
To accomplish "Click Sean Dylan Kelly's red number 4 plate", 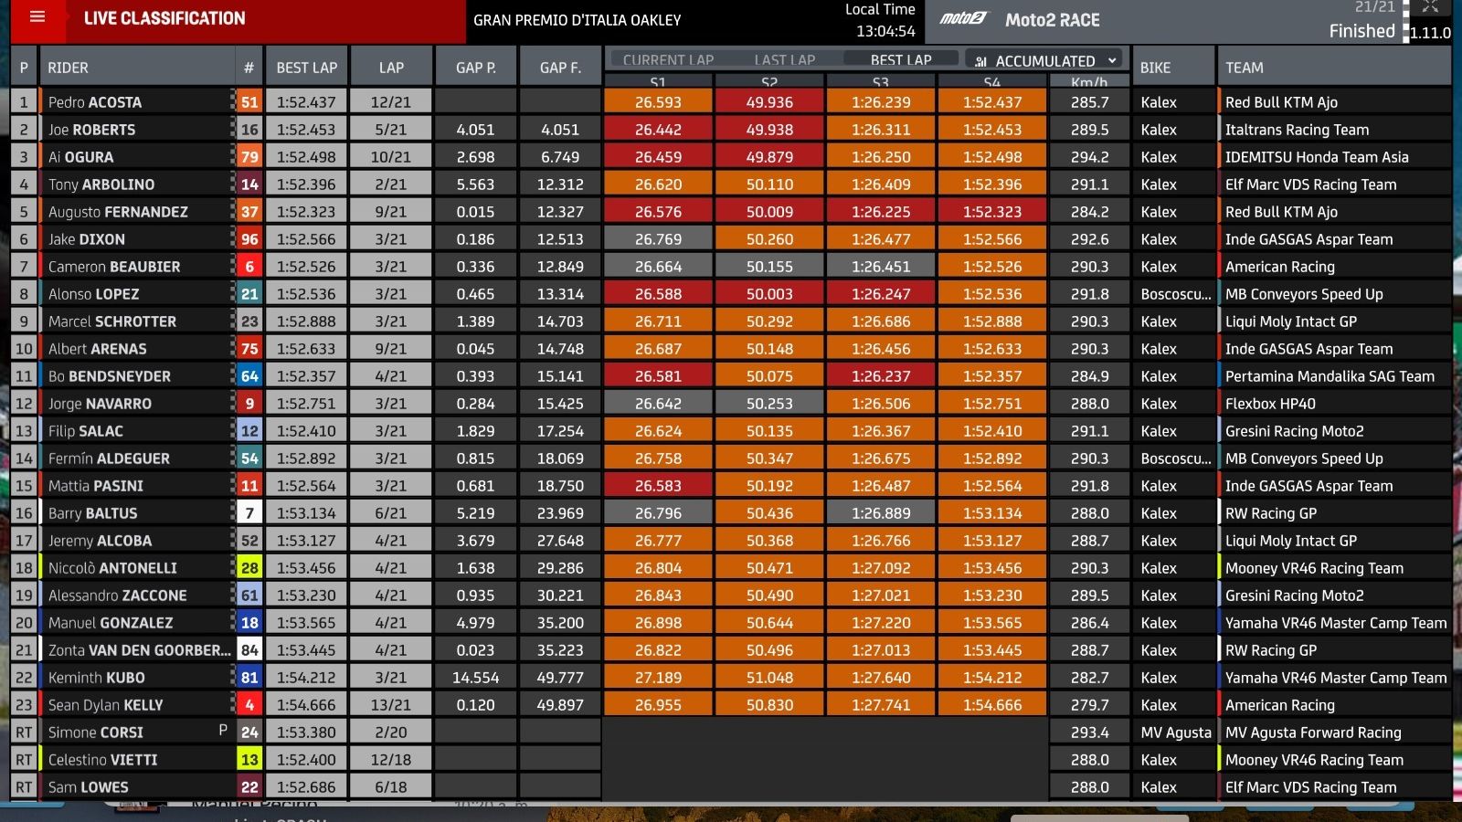I will pos(248,704).
